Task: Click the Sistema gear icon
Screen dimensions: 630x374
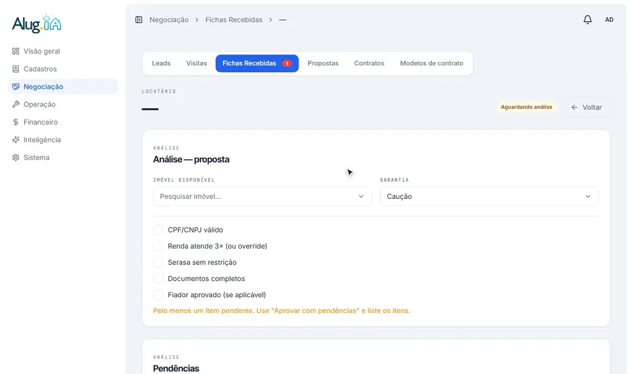Action: pyautogui.click(x=15, y=158)
